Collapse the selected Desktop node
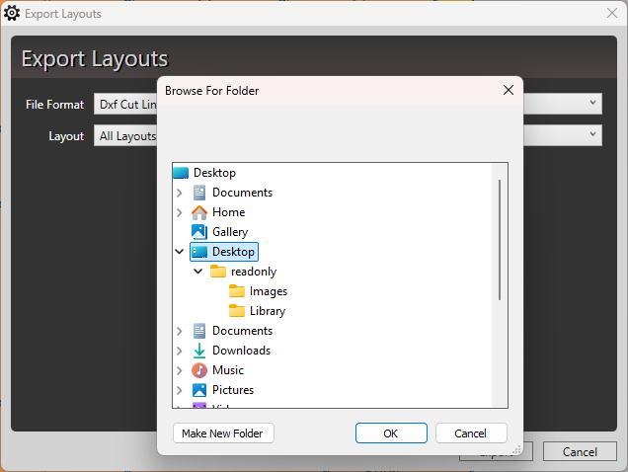The width and height of the screenshot is (628, 472). tap(180, 252)
